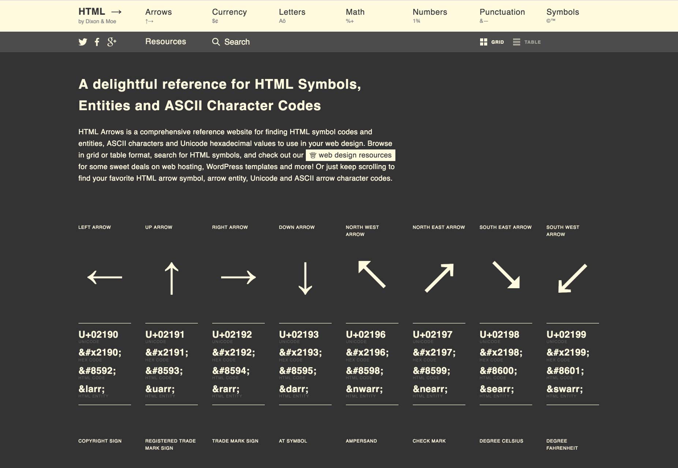Select HTML entity &larr;
This screenshot has height=468, width=678.
(92, 389)
